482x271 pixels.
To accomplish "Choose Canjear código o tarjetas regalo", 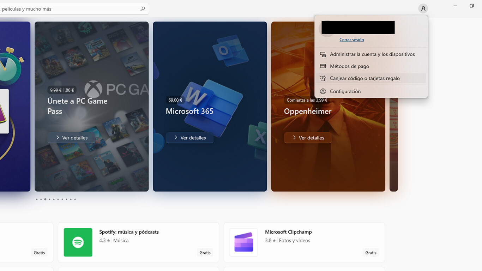I will [364, 78].
